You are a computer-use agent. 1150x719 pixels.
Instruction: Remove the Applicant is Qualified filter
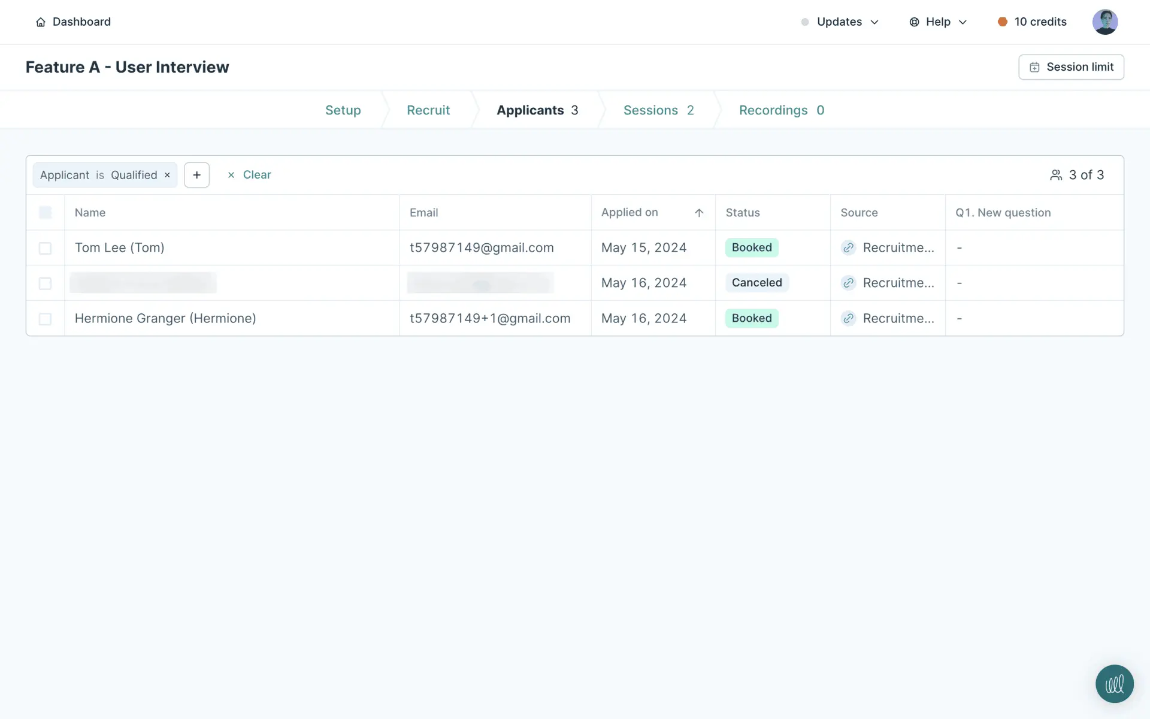tap(168, 175)
